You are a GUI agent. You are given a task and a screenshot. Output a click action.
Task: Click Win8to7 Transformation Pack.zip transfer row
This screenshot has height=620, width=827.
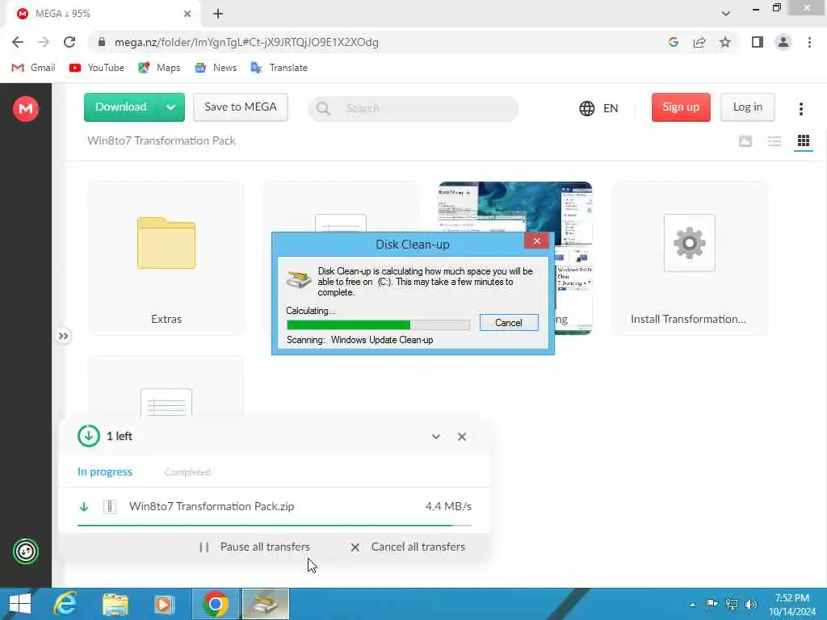(275, 507)
